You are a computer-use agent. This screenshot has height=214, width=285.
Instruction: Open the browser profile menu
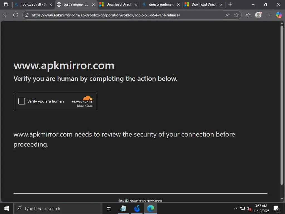click(258, 15)
